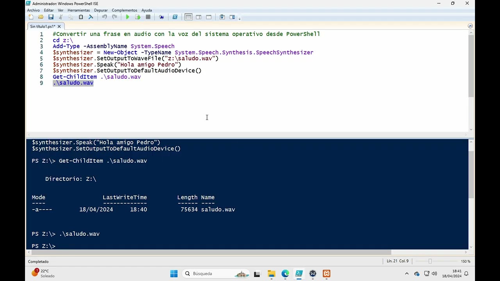Open the Ver menu
The height and width of the screenshot is (281, 500).
click(61, 10)
